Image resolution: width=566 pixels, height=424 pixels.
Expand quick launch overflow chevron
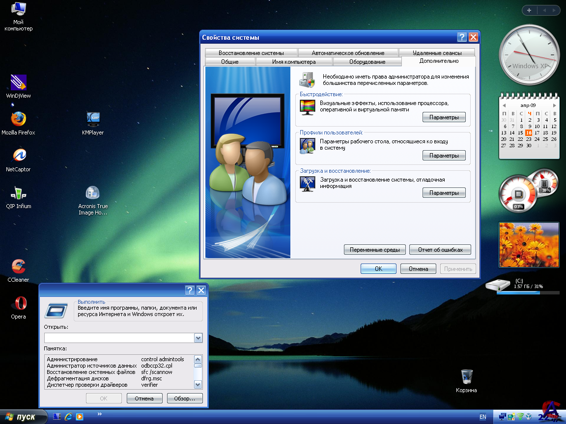pyautogui.click(x=100, y=414)
